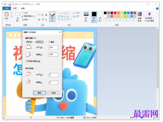The image size is (163, 122).
Task: Pick the Hexagon shape in shapes gallery
Action: tap(65, 19)
